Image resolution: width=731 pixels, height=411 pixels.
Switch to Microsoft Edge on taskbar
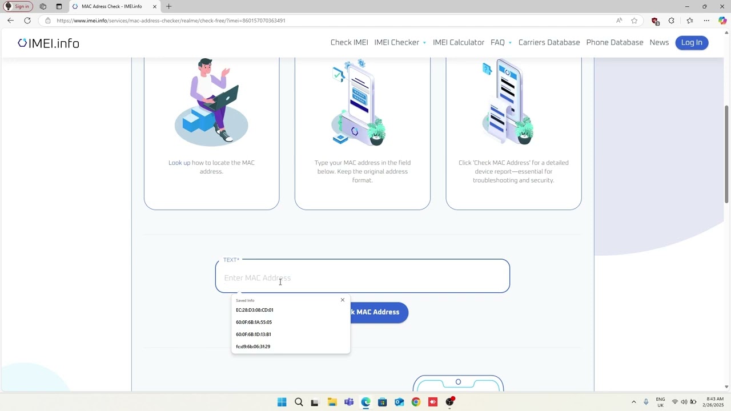[365, 402]
